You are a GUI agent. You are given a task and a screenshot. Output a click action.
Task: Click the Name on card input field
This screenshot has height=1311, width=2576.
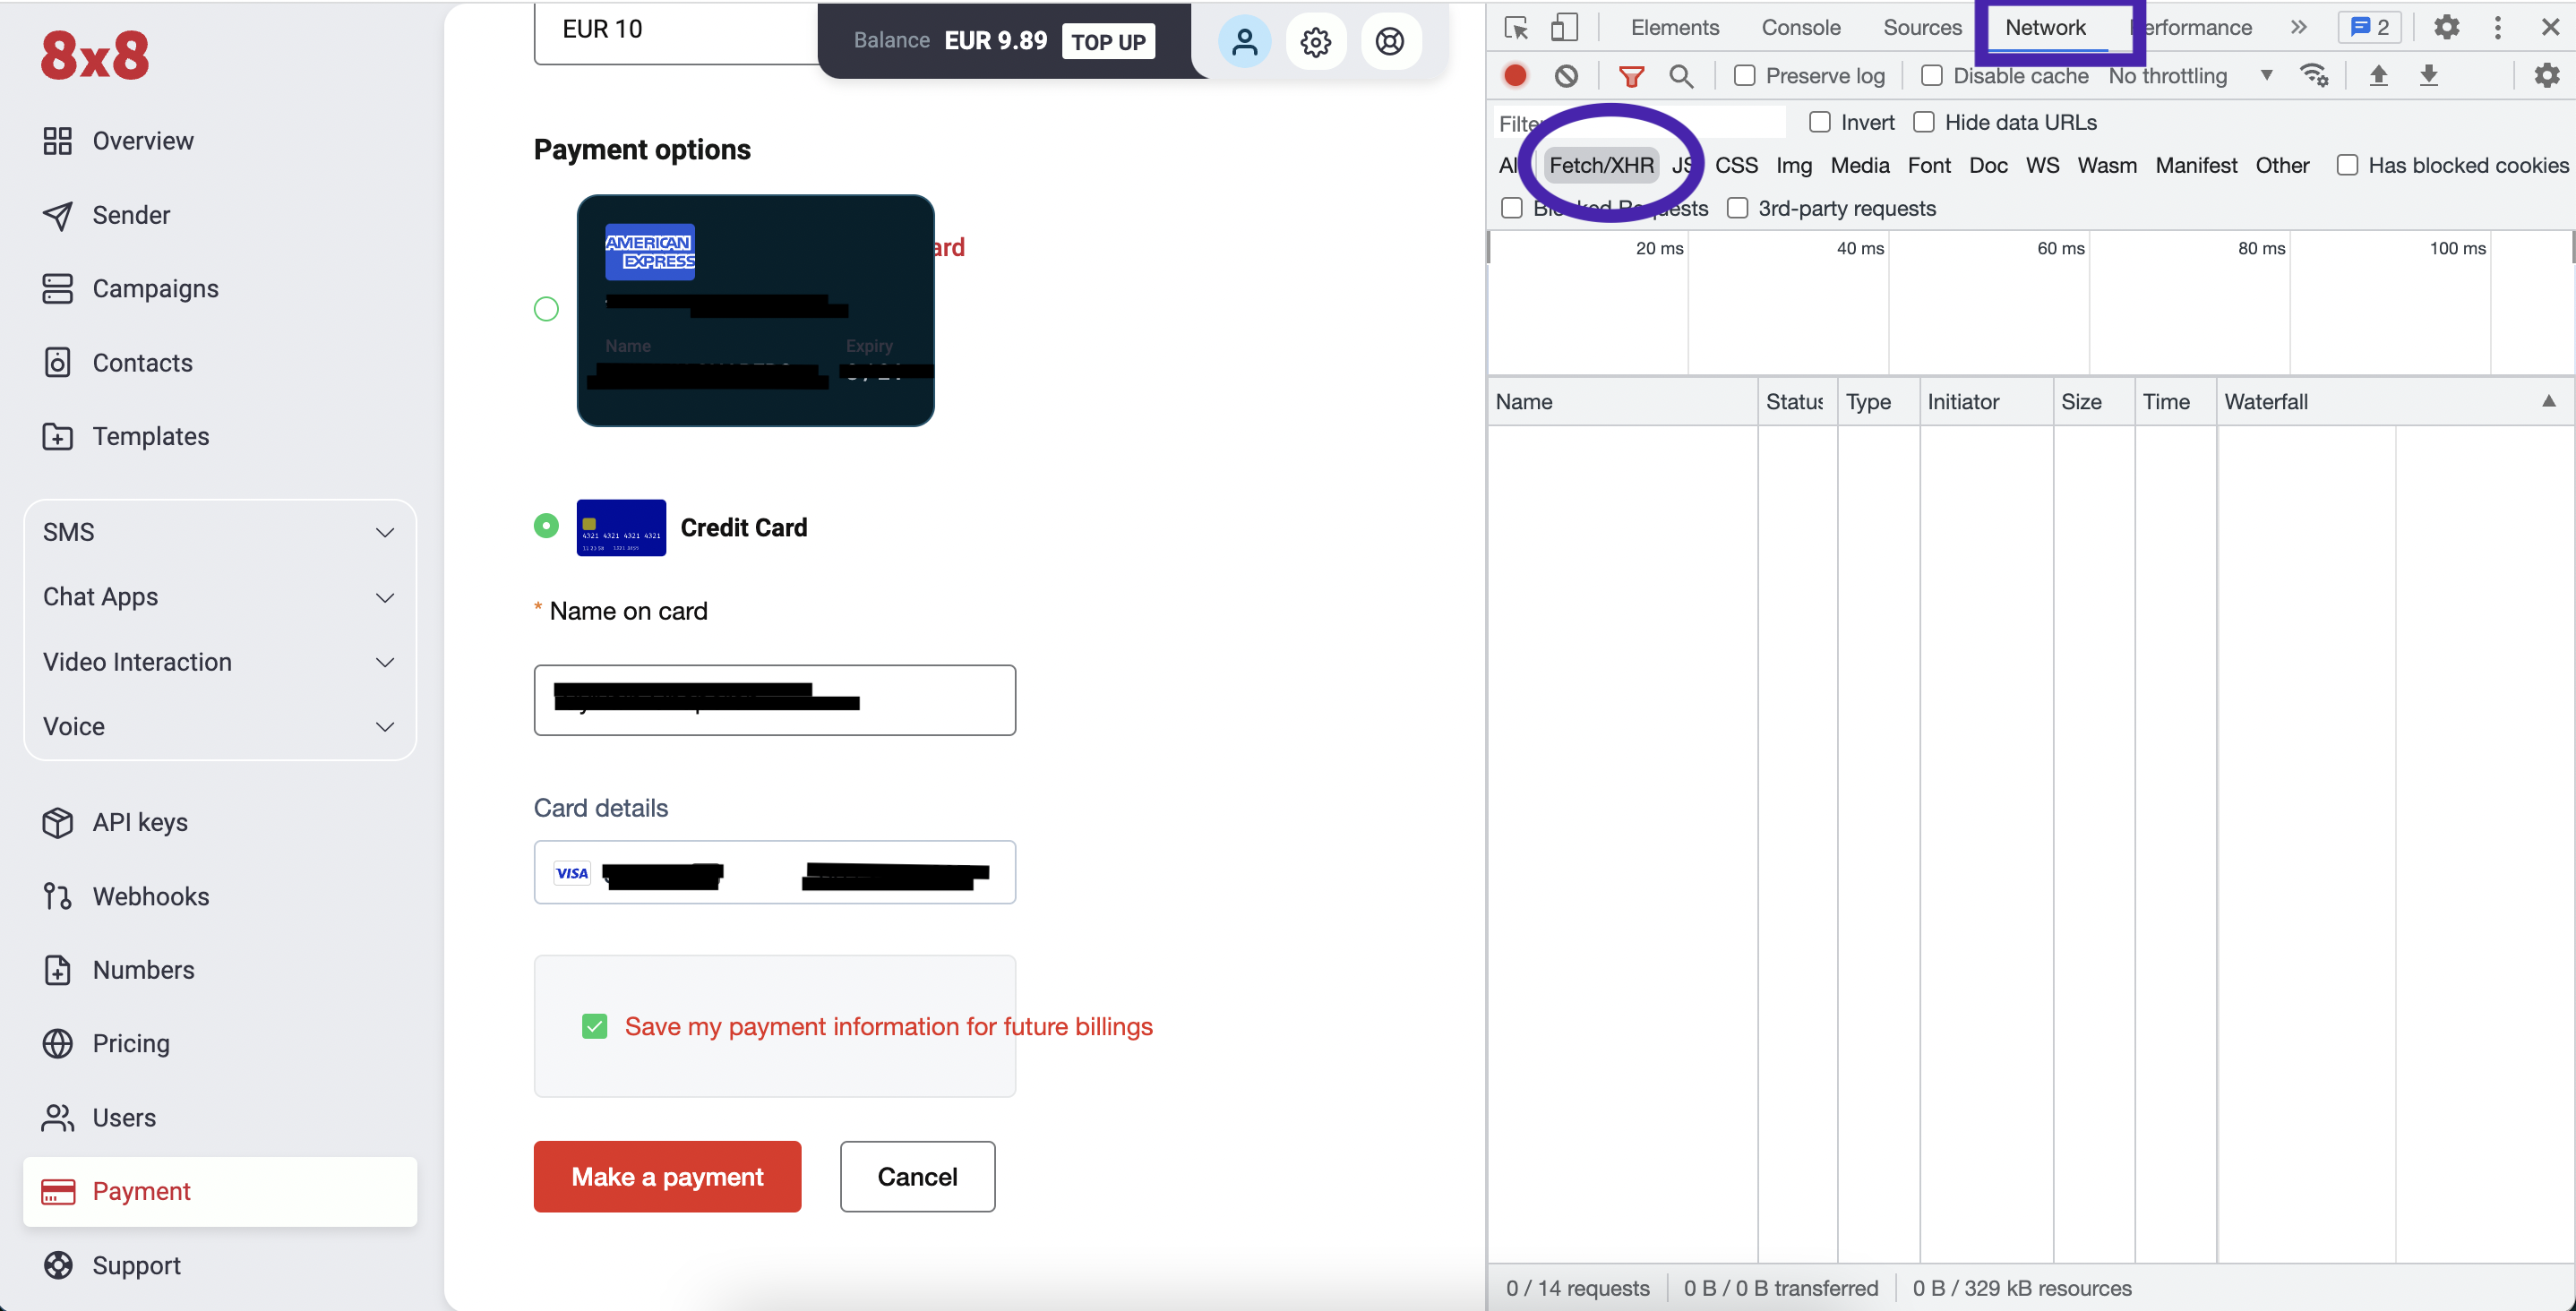tap(774, 700)
